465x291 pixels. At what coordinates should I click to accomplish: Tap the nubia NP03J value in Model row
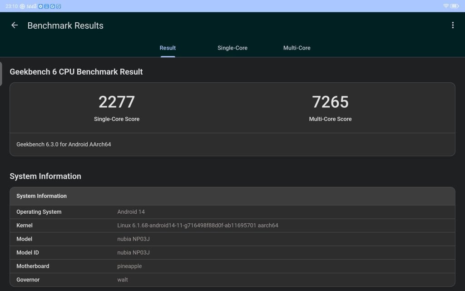pos(134,239)
